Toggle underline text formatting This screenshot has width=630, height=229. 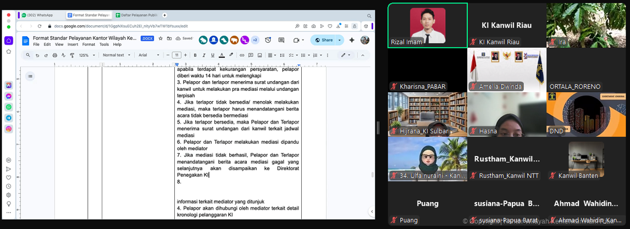[212, 55]
